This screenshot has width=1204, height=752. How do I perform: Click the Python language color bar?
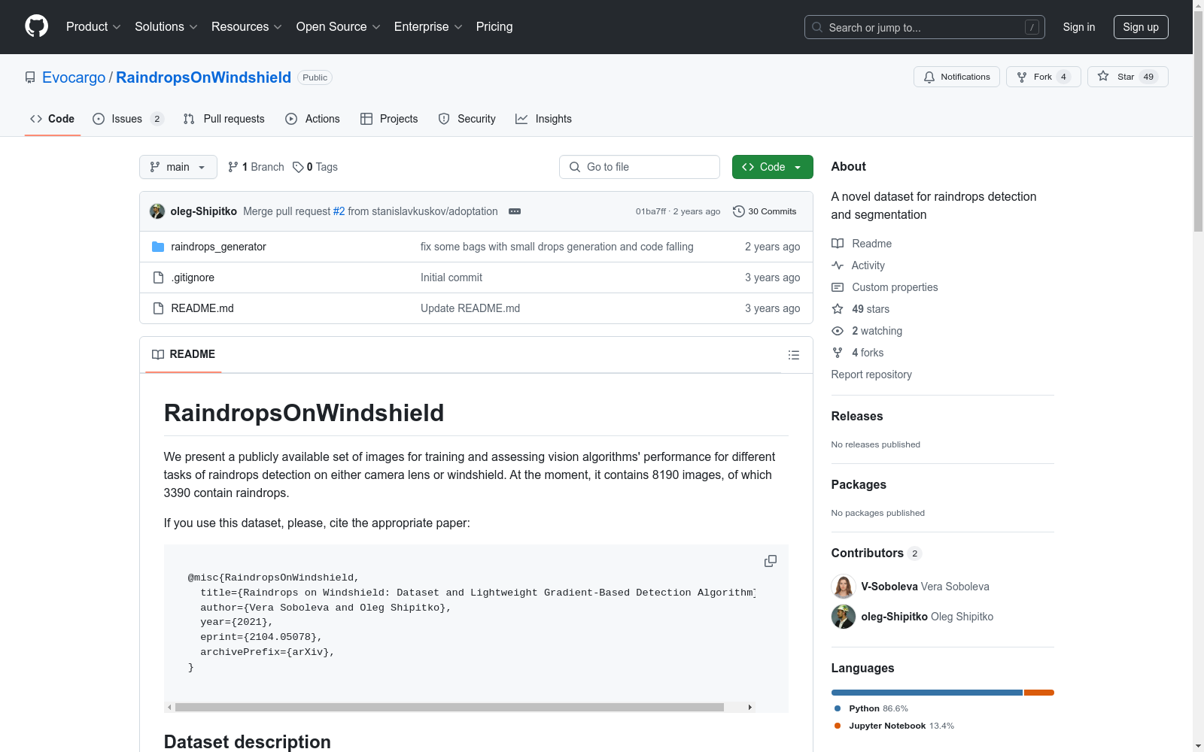pyautogui.click(x=926, y=693)
